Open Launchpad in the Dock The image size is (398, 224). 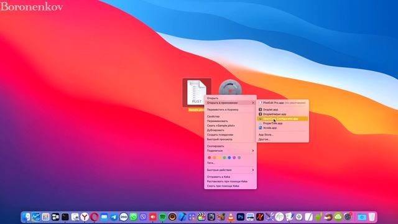tap(45, 217)
